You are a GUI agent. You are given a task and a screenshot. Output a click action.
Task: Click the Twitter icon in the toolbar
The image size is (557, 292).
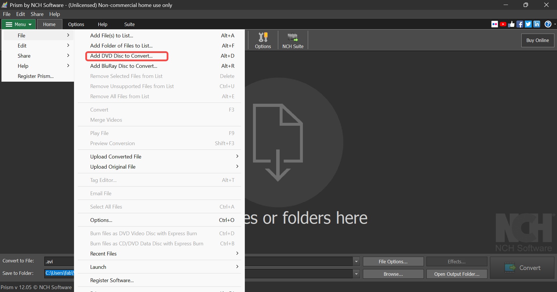pyautogui.click(x=528, y=24)
